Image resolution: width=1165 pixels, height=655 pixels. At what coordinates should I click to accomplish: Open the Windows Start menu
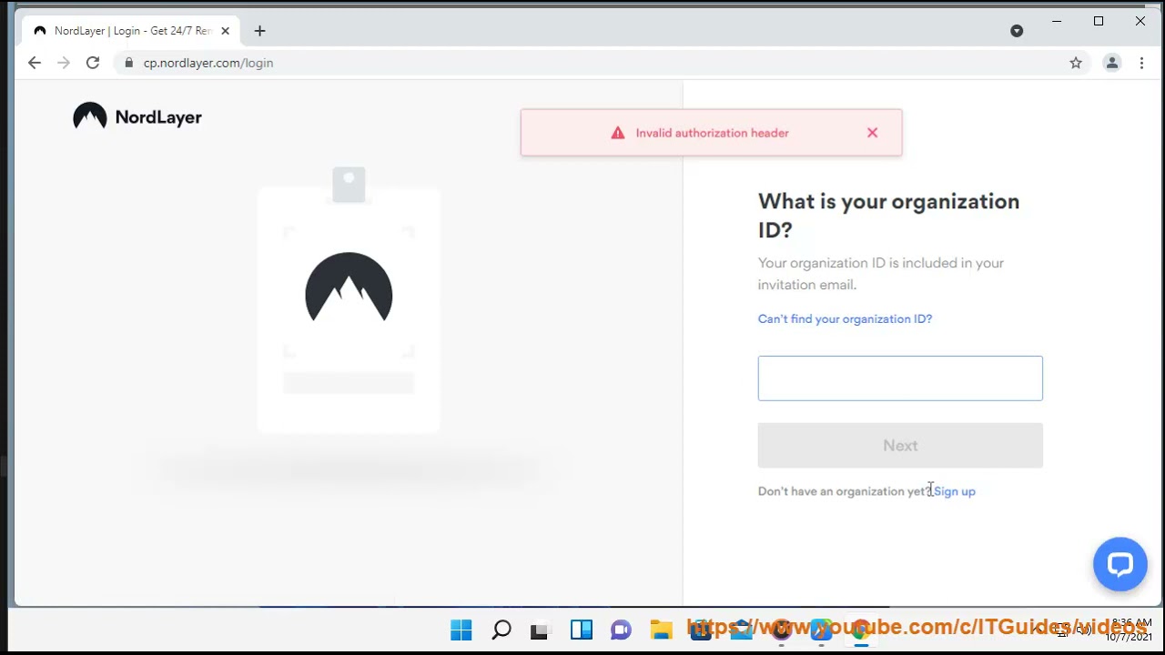click(461, 630)
